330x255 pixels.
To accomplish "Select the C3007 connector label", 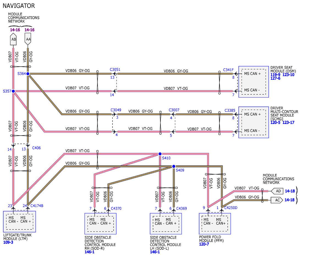I will pyautogui.click(x=174, y=110).
